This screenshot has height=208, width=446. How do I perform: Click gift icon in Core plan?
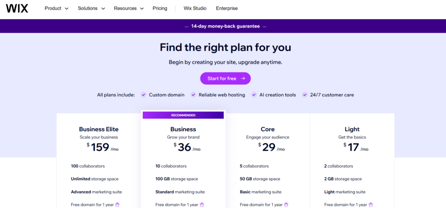286,205
